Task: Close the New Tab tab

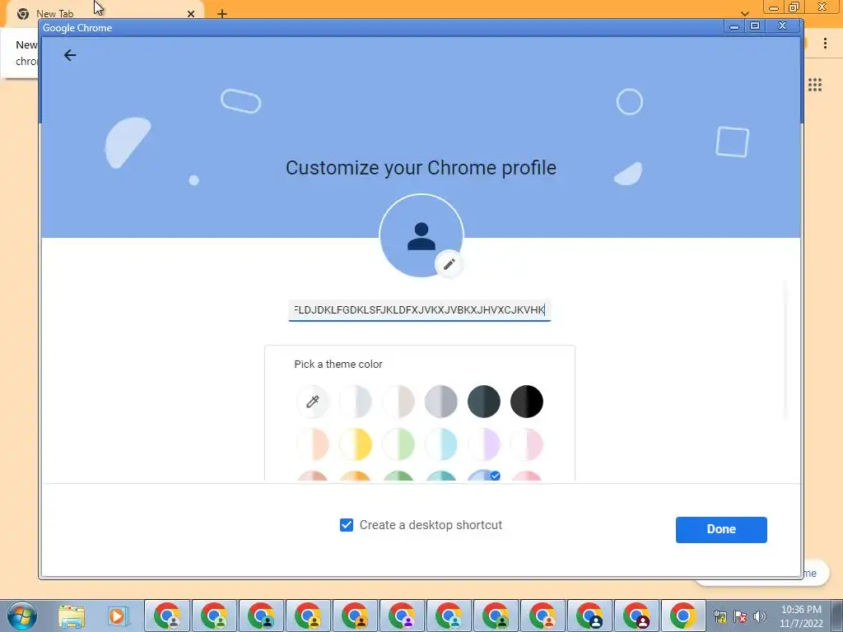Action: (x=191, y=14)
